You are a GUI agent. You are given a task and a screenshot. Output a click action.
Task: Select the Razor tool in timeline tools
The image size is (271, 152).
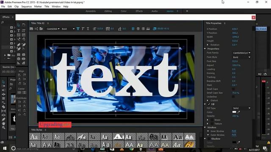(x=3, y=107)
